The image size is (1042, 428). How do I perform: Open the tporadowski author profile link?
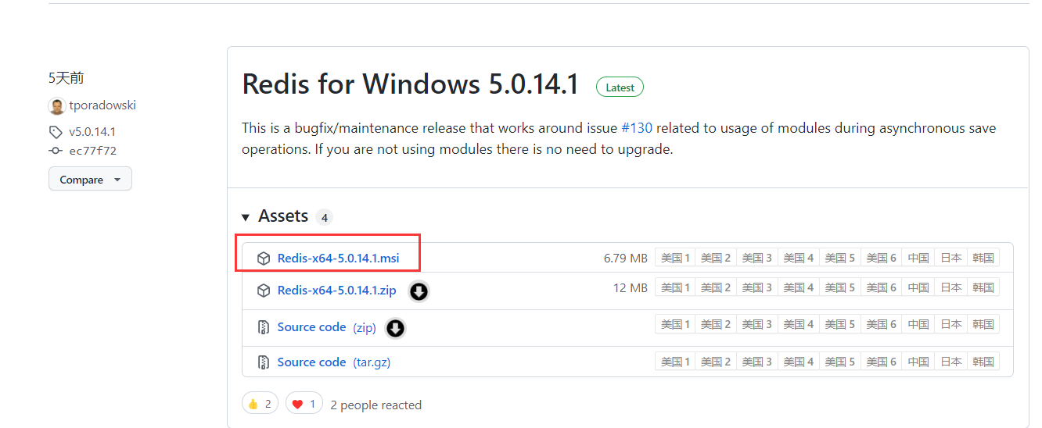coord(102,105)
